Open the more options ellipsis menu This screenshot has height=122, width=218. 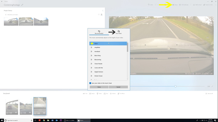pos(216,5)
